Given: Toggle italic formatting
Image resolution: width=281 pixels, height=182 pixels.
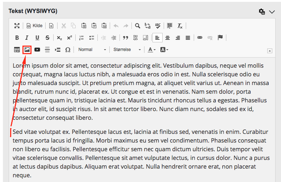Looking at the screenshot, I should (x=27, y=38).
